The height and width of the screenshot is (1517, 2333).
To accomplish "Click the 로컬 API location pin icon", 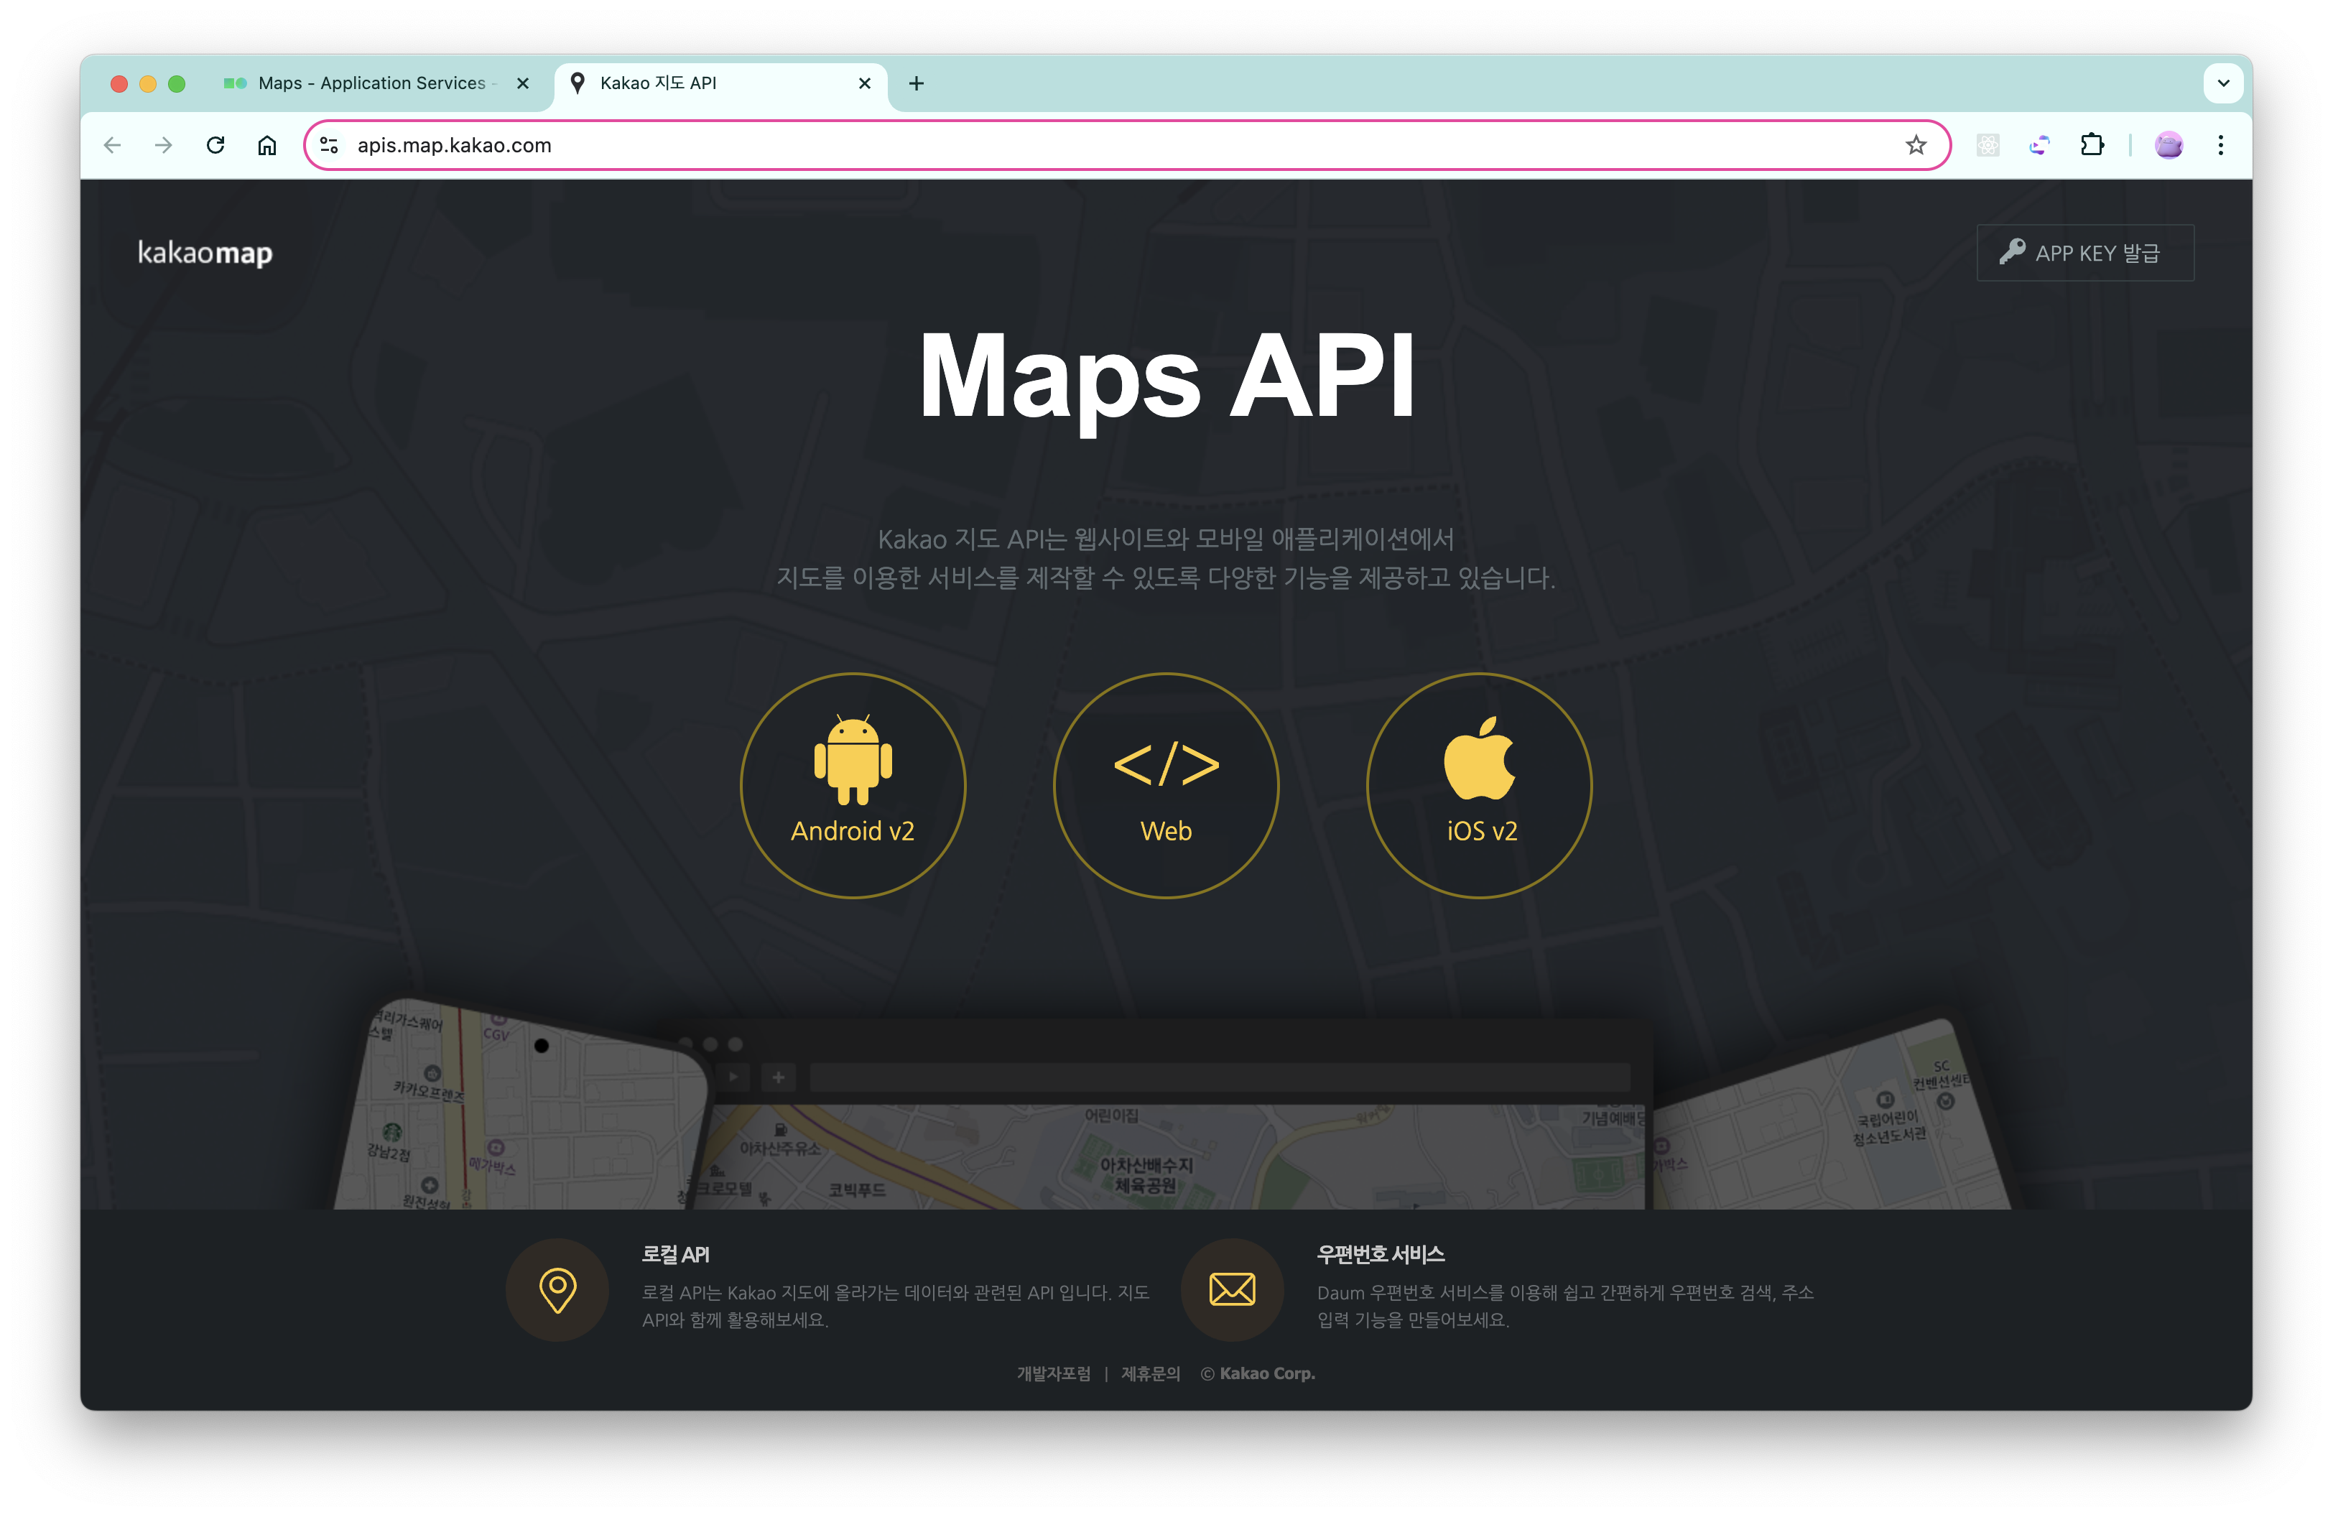I will pyautogui.click(x=557, y=1289).
